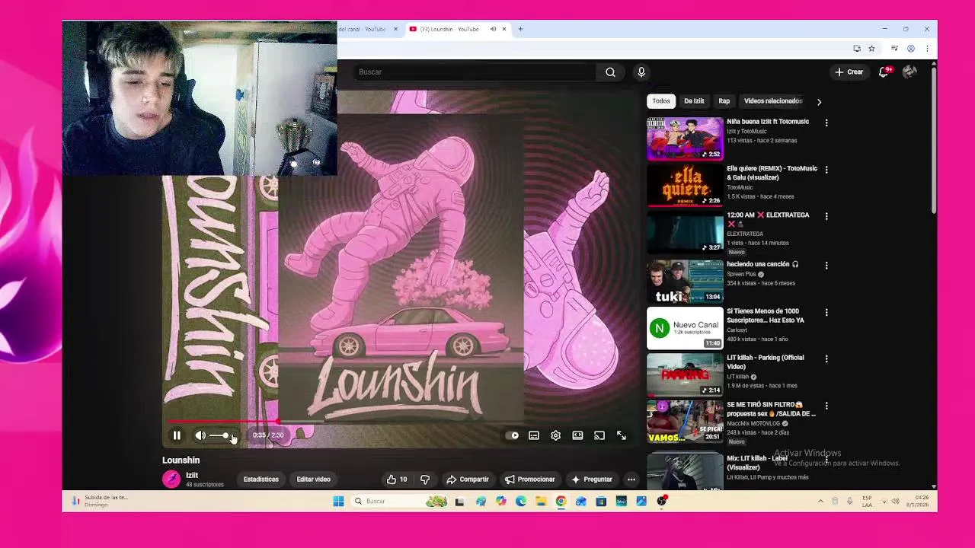The width and height of the screenshot is (975, 548).
Task: Switch to theater mode view
Action: tap(577, 435)
